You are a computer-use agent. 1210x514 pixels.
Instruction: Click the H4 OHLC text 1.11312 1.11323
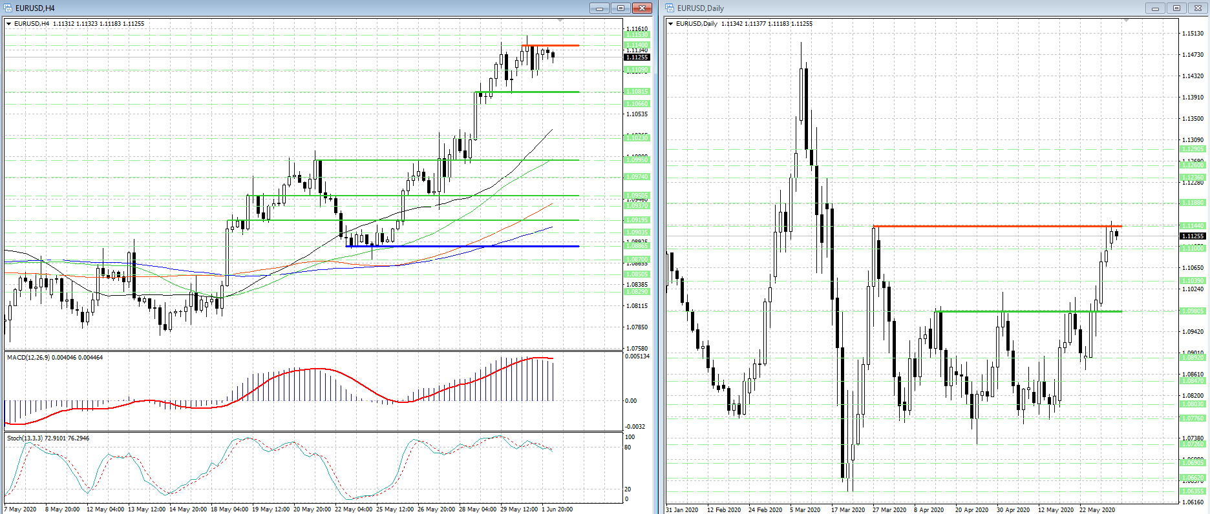pyautogui.click(x=75, y=24)
